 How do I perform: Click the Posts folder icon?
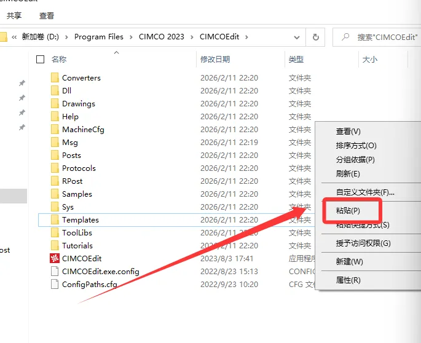pos(55,155)
